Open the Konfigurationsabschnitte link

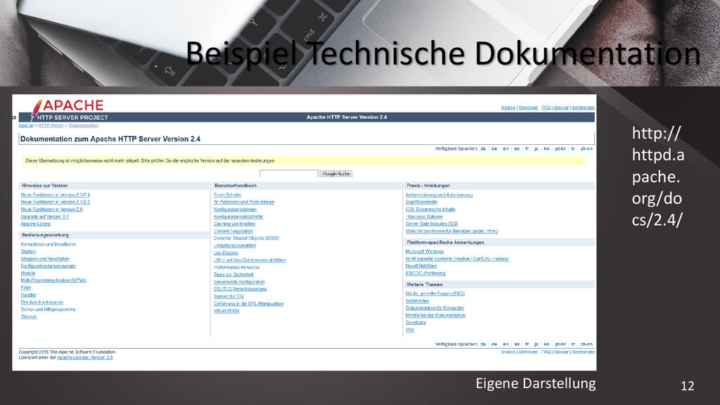(x=238, y=217)
